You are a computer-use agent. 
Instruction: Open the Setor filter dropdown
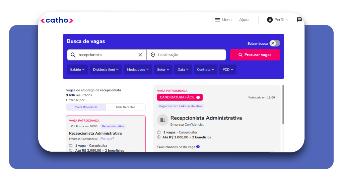coord(163,69)
